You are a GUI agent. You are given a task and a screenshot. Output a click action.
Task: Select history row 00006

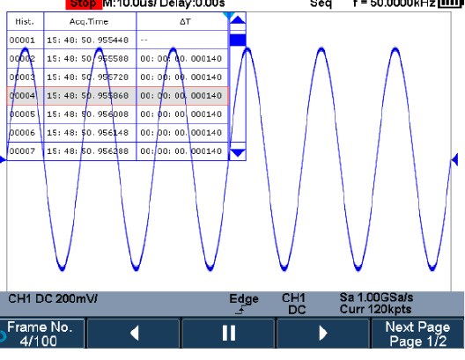click(117, 132)
